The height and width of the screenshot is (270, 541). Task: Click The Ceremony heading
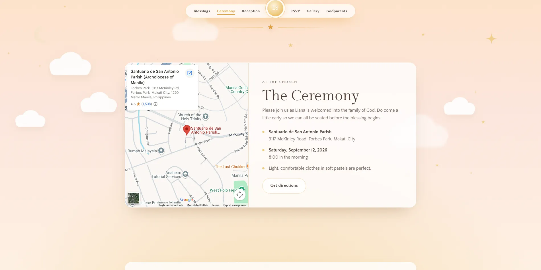(311, 95)
